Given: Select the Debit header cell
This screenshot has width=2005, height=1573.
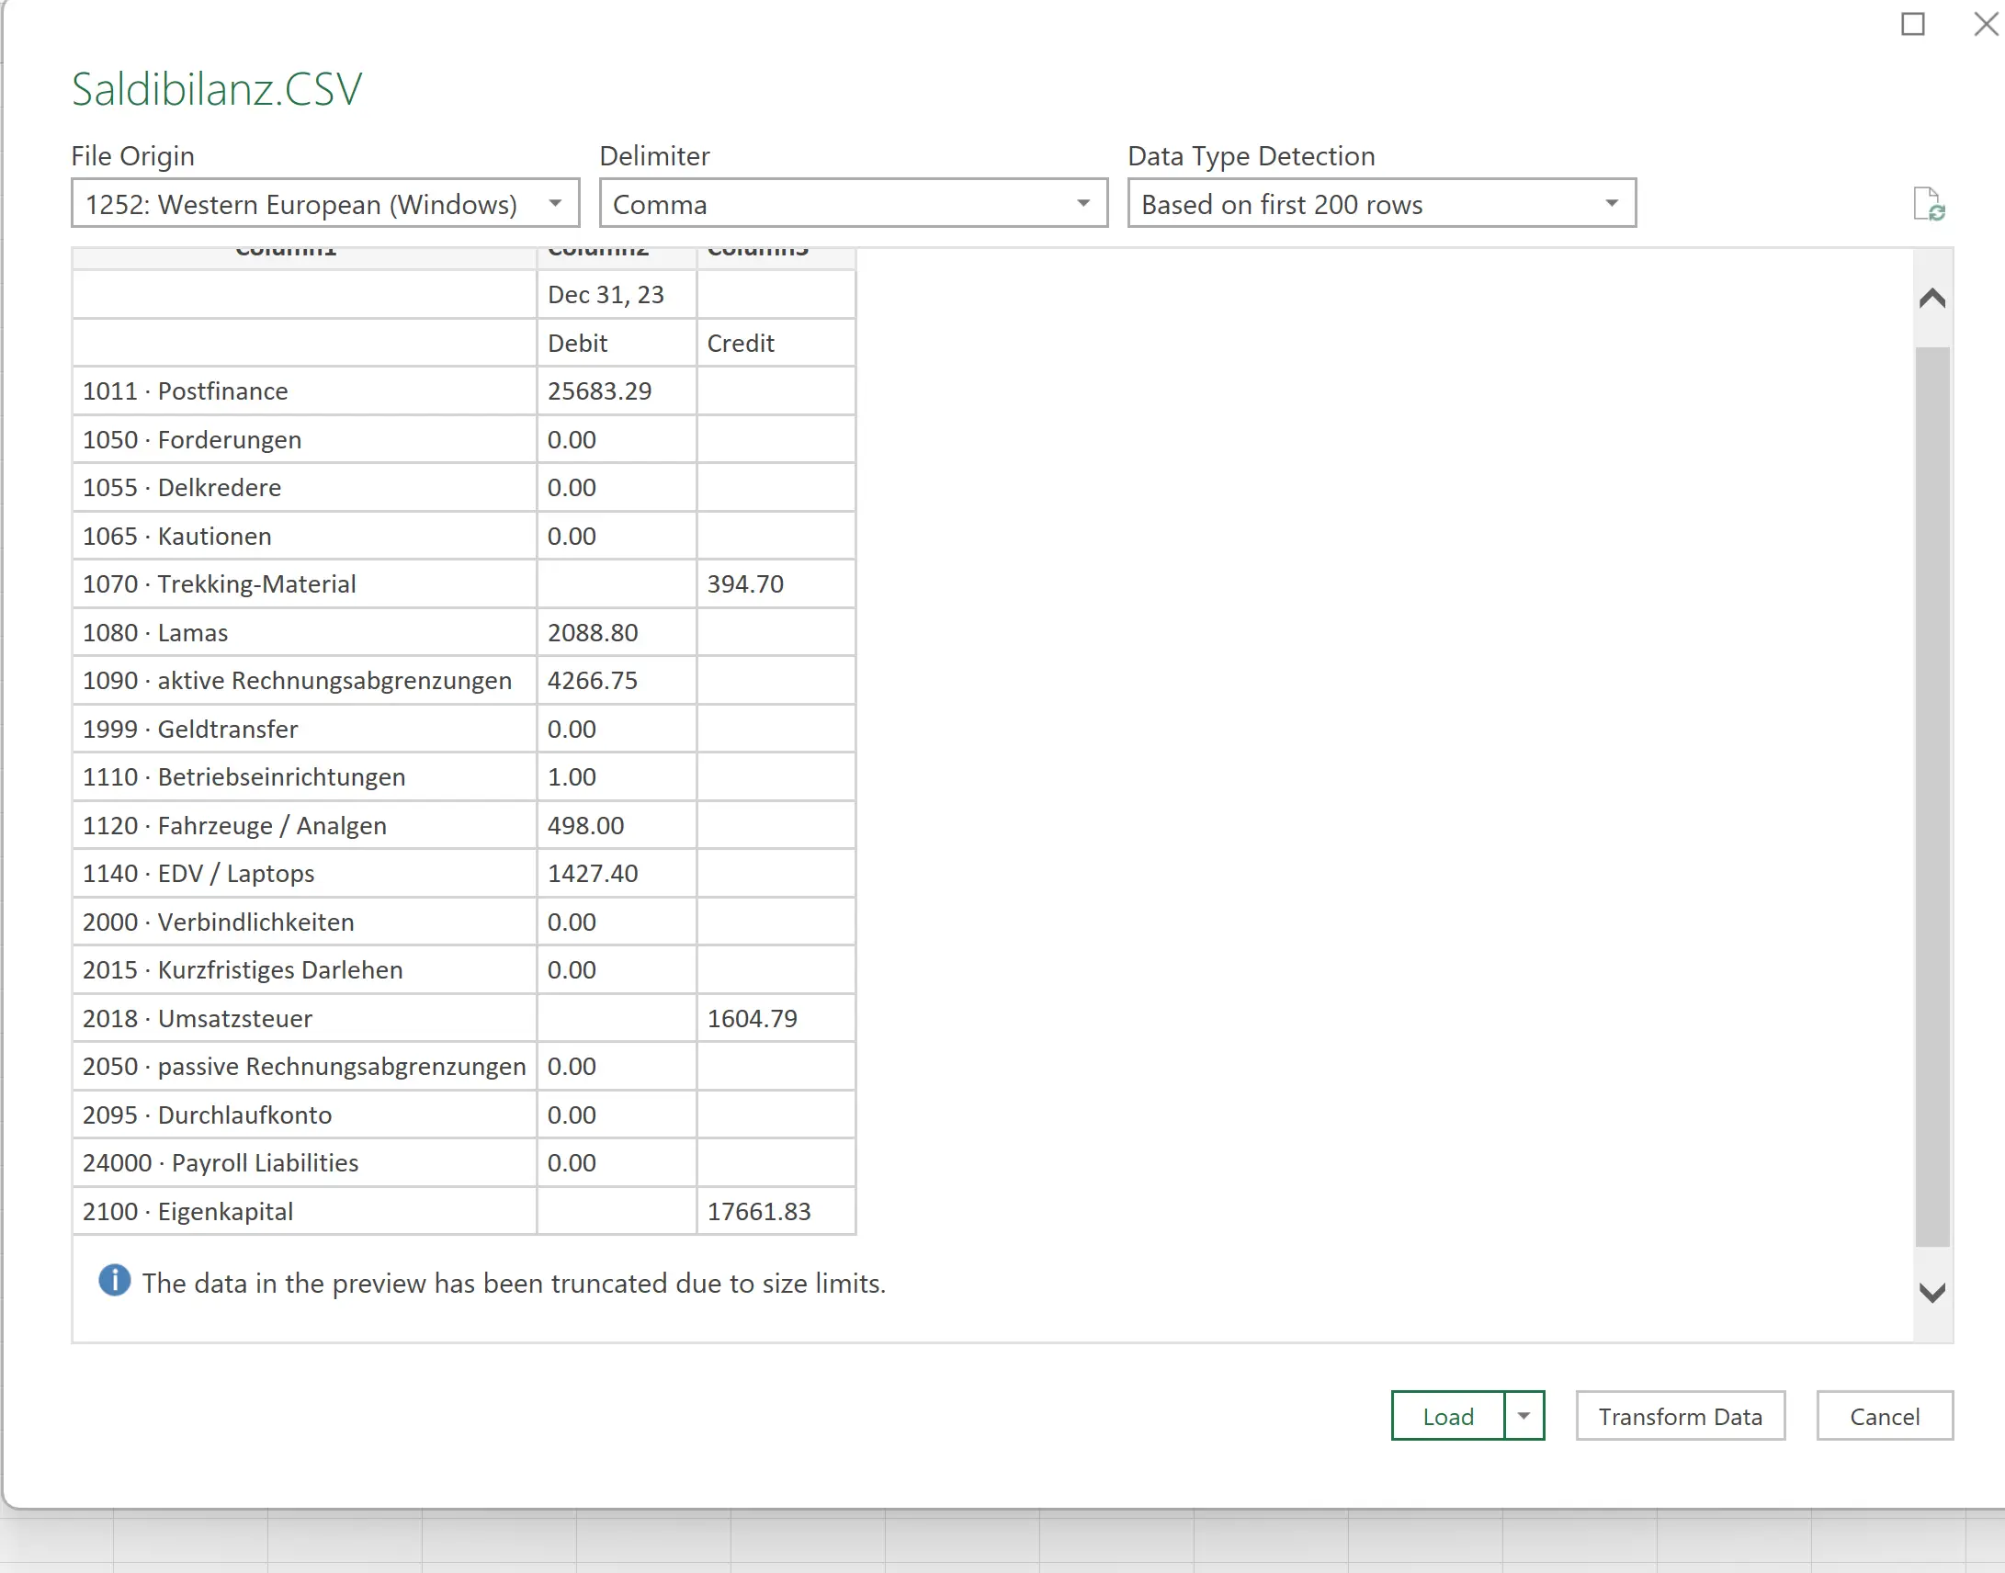Looking at the screenshot, I should 577,343.
